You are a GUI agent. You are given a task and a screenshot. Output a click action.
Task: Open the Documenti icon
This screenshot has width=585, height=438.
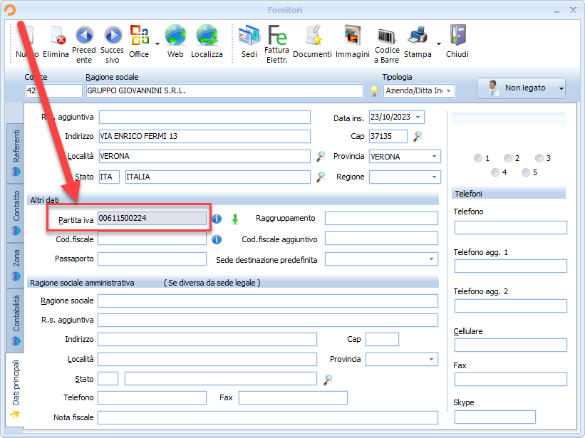[x=313, y=36]
